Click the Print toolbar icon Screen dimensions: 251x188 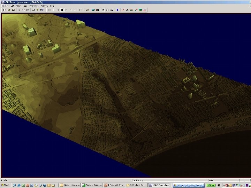pos(33,10)
